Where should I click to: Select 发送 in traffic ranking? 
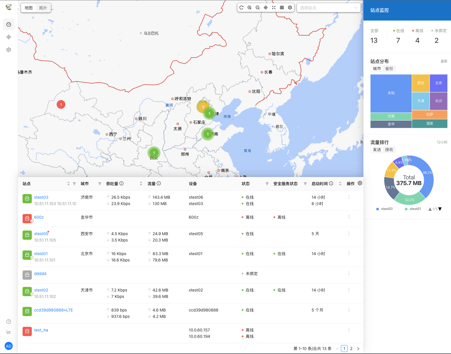(x=377, y=150)
